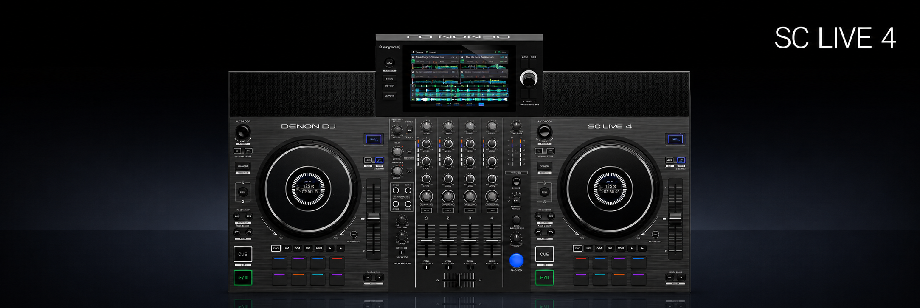The height and width of the screenshot is (308, 920).
Task: Select the highlighted pad mode button, left deck
Action: point(276,248)
